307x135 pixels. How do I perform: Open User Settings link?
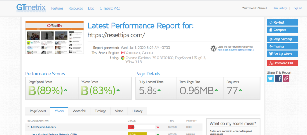[x=280, y=8]
